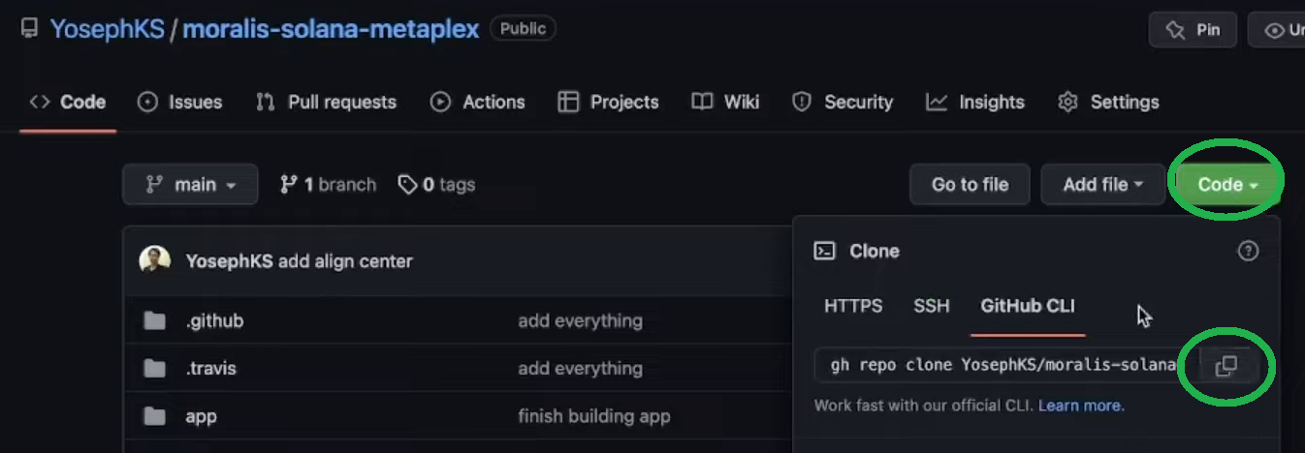Screen dimensions: 1305x453
Task: Select the SSH clone tab
Action: (x=932, y=306)
